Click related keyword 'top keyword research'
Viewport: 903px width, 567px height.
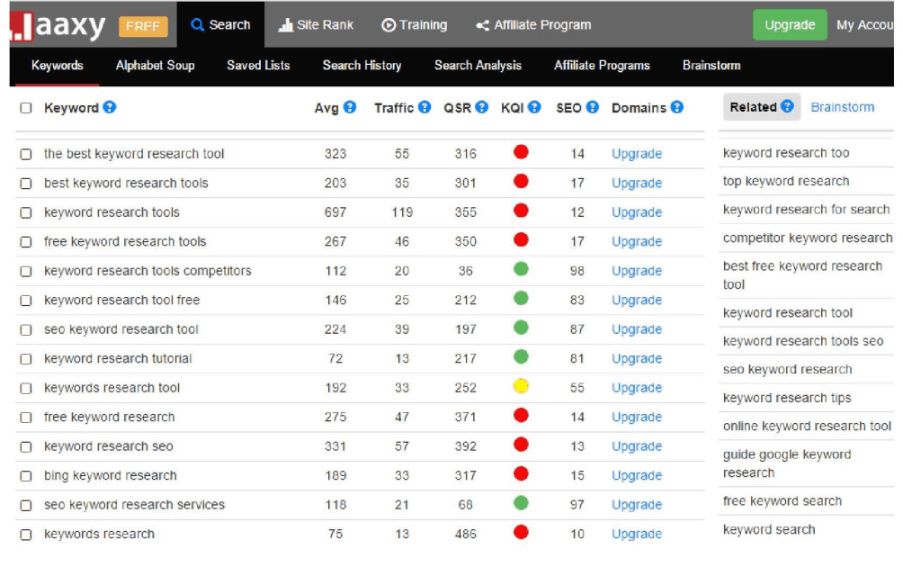pos(786,182)
